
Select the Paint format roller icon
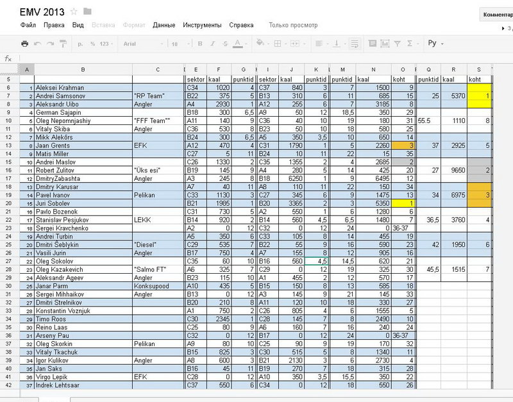click(x=63, y=44)
